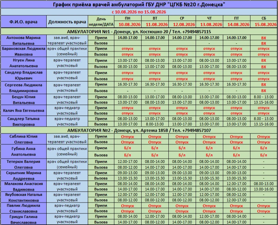Select the 10.08.2026 Monday date header
This screenshot has width=278, height=225.
coord(129,25)
